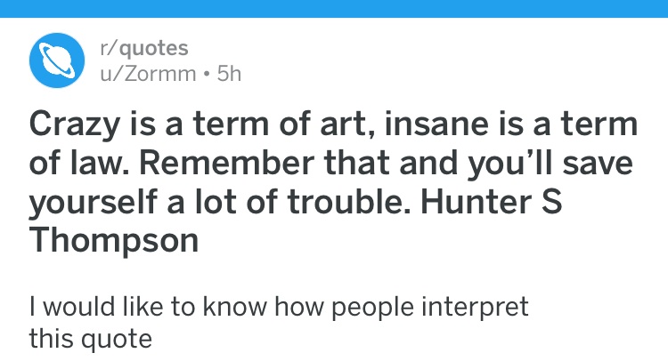Viewport: 668px width, 361px height.
Task: Select the 'Hunter S' text in the title
Action: [x=491, y=201]
